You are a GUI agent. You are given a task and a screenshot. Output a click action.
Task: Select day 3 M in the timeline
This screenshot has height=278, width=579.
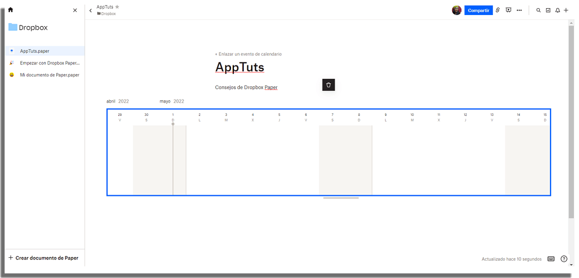pos(226,118)
